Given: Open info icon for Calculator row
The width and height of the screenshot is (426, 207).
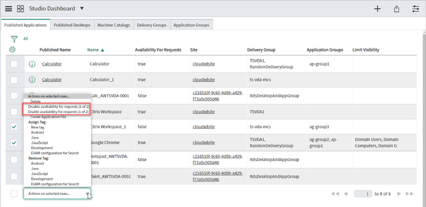Looking at the screenshot, I should [x=32, y=64].
